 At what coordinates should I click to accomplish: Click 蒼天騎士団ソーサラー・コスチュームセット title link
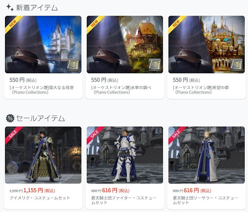(x=205, y=200)
